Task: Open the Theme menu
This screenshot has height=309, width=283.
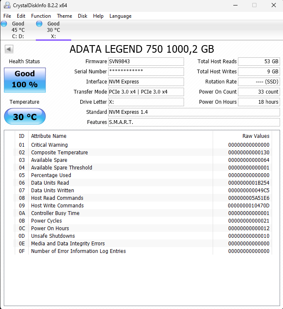Action: point(64,16)
